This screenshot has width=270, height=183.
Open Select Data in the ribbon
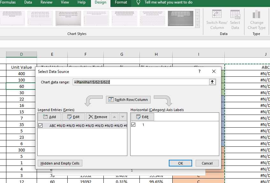click(x=235, y=19)
